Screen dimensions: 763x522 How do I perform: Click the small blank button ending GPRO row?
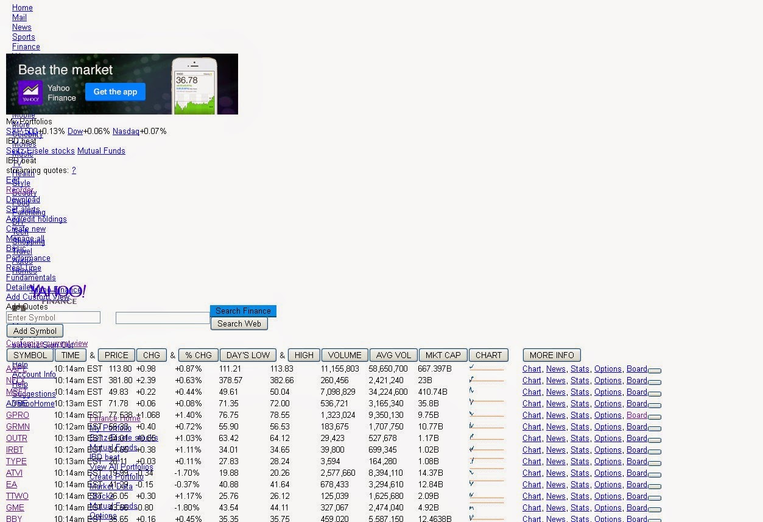tap(655, 417)
